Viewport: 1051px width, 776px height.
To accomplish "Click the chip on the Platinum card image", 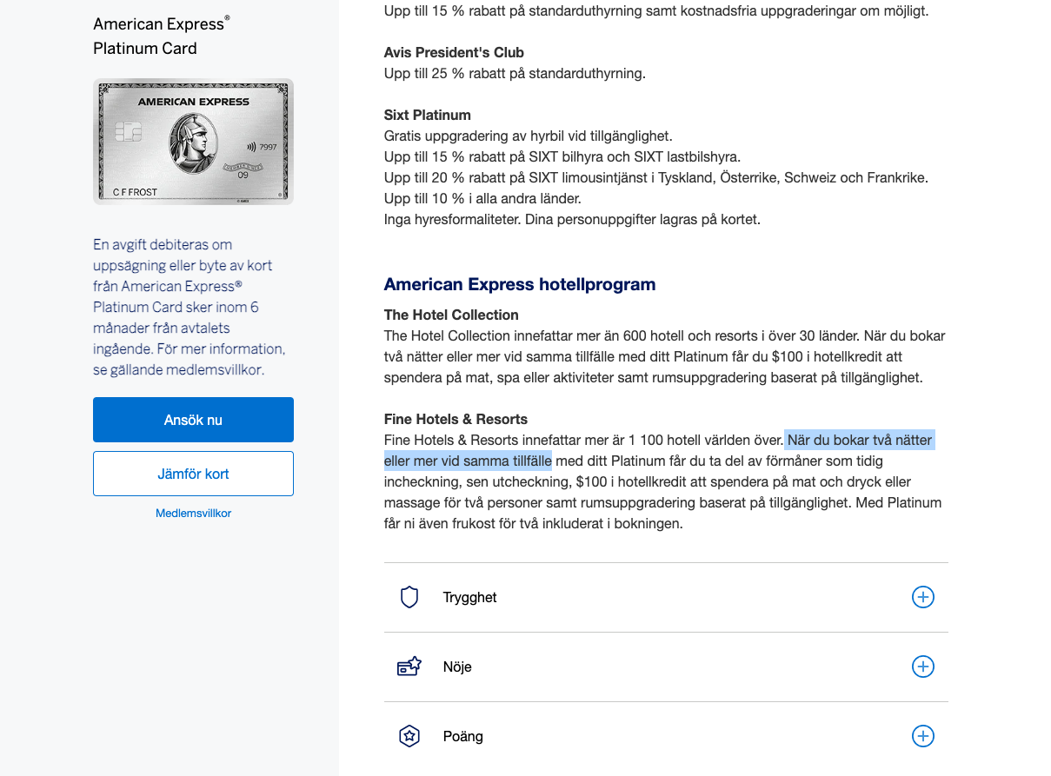I will (129, 131).
